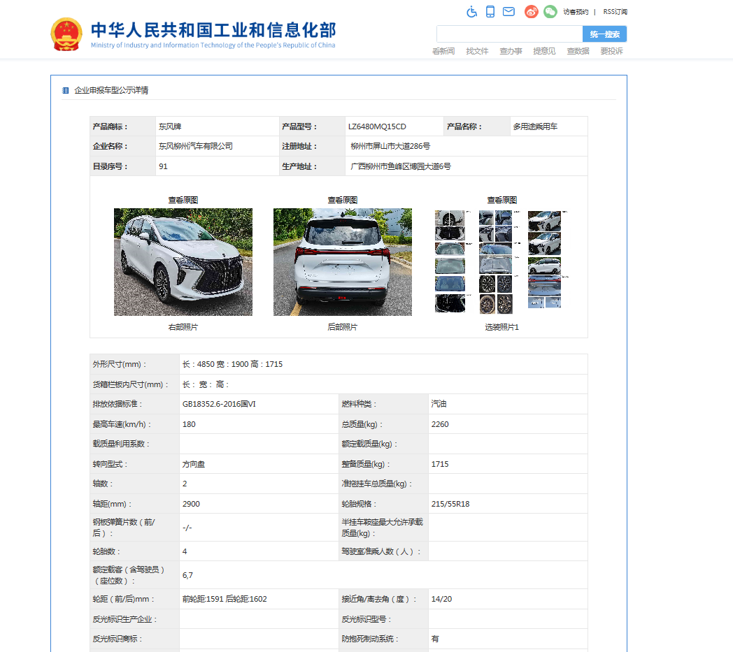Open the WeChat green icon
This screenshot has width=733, height=652.
[x=550, y=12]
